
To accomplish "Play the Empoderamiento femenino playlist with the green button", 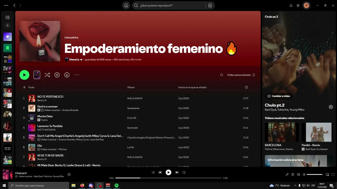I will pyautogui.click(x=24, y=75).
